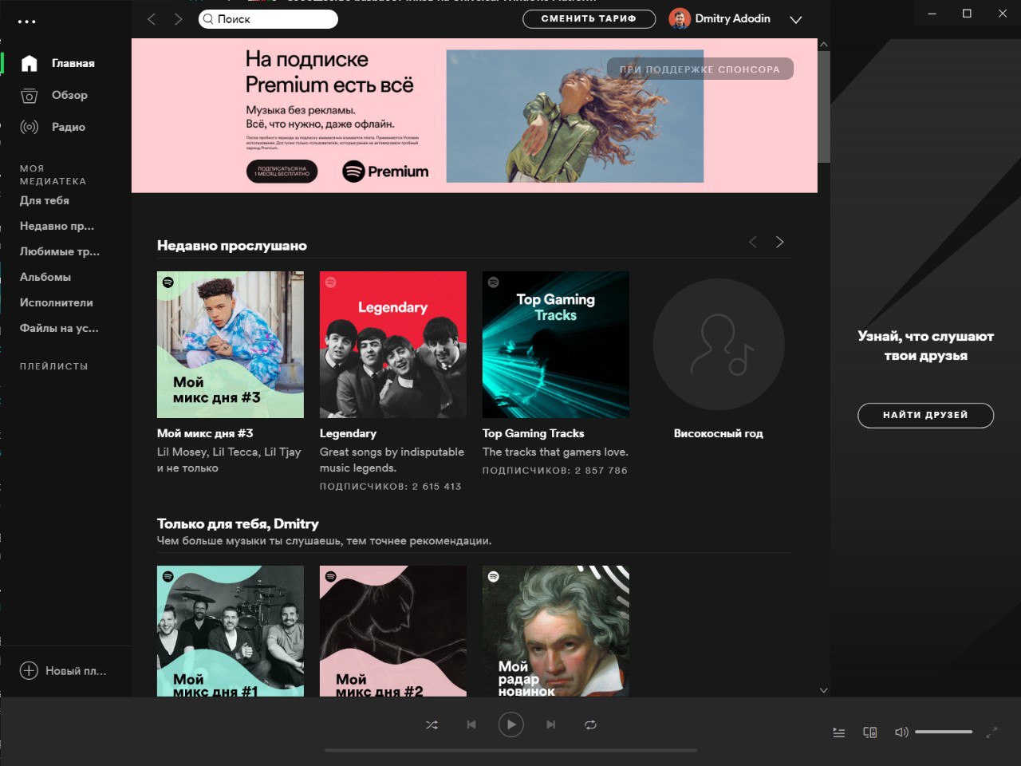The height and width of the screenshot is (766, 1021).
Task: Click the Високосный год title
Action: (719, 433)
